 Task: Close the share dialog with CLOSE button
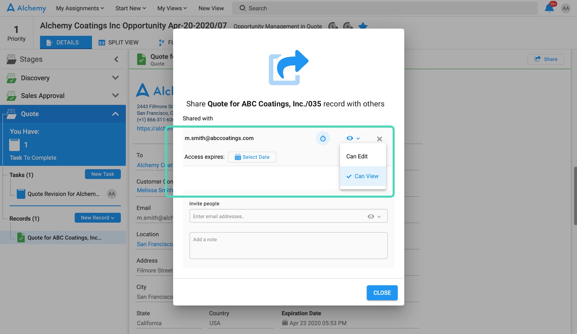point(382,293)
